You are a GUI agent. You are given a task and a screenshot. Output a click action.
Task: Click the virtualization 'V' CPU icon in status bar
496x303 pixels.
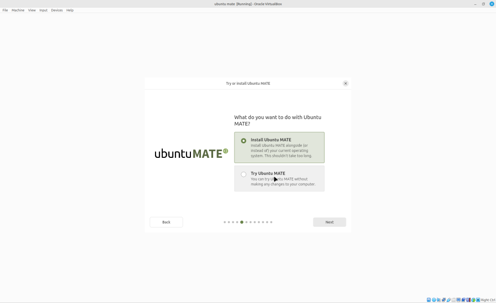468,300
